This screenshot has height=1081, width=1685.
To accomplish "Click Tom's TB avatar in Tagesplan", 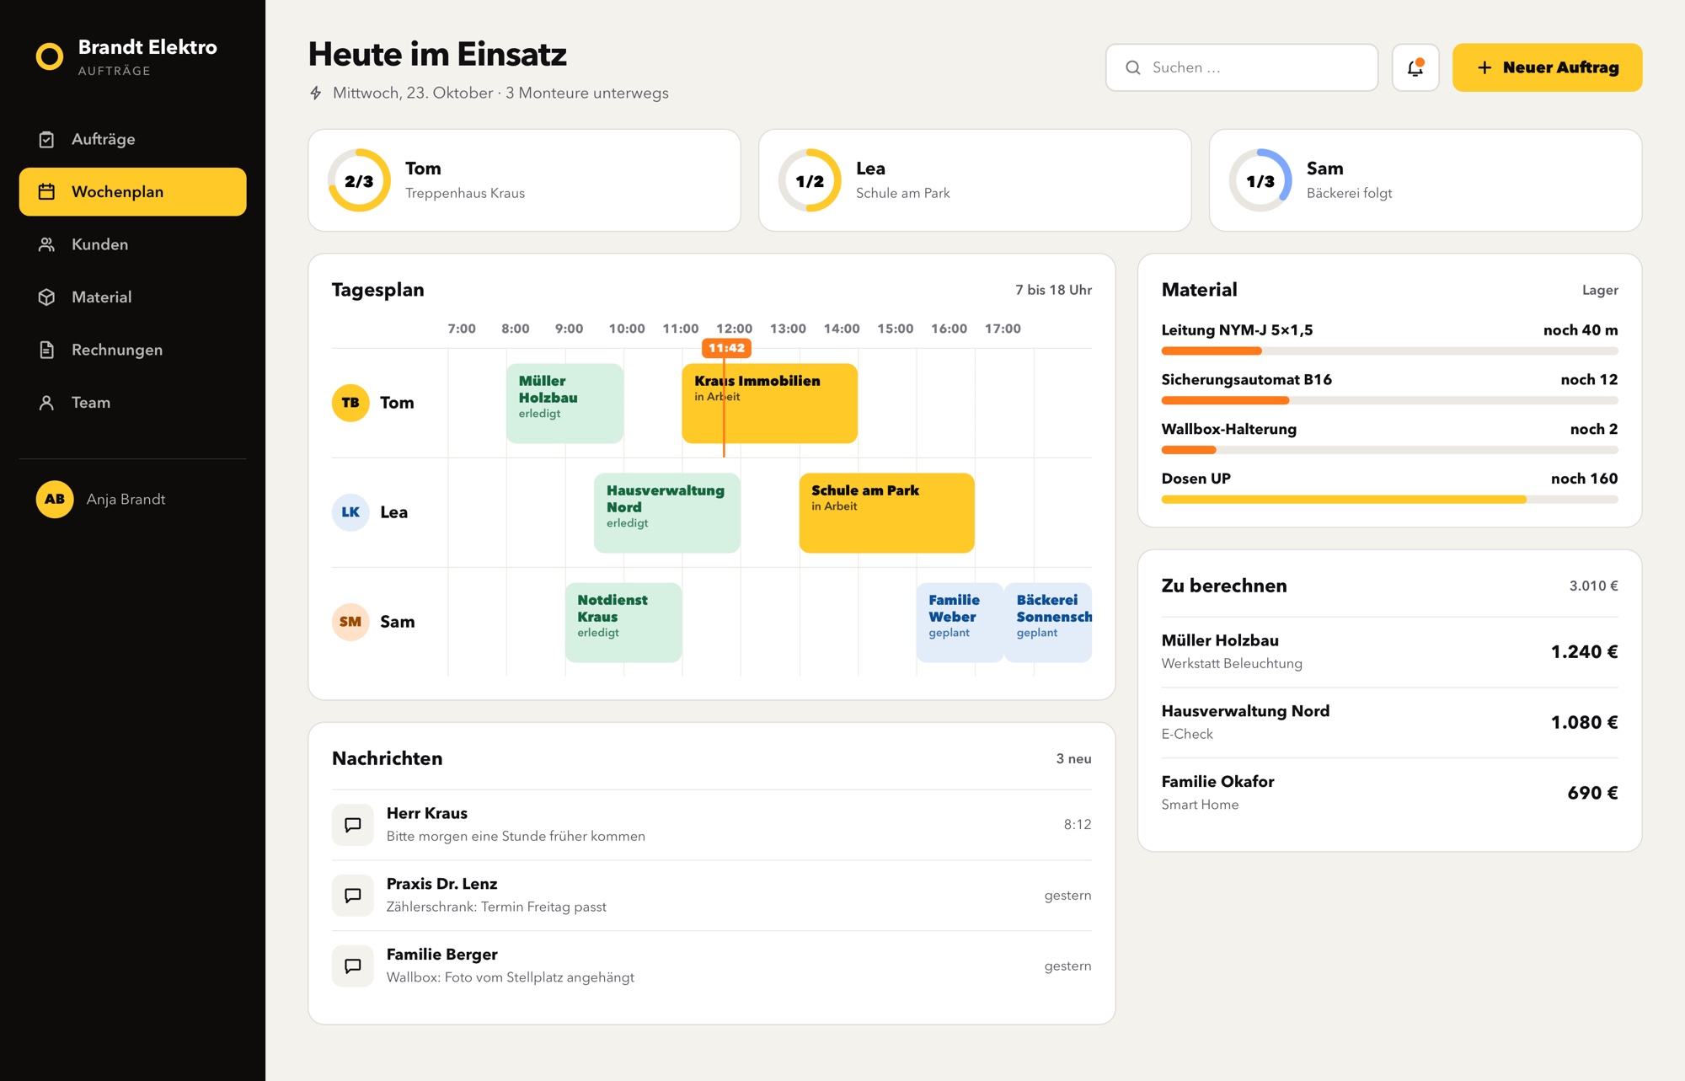I will tap(350, 403).
